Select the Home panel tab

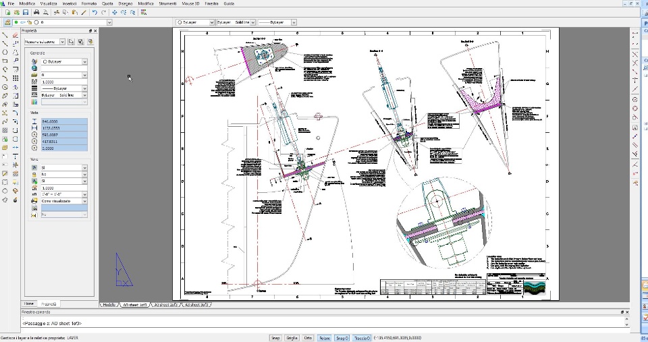coord(29,304)
